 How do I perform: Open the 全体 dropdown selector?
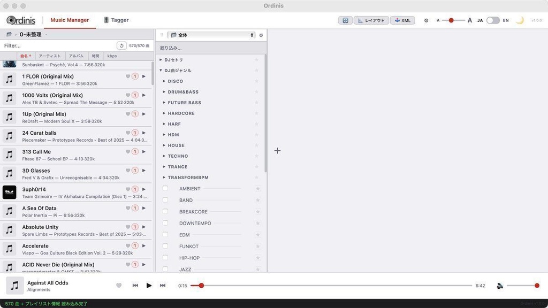(211, 35)
